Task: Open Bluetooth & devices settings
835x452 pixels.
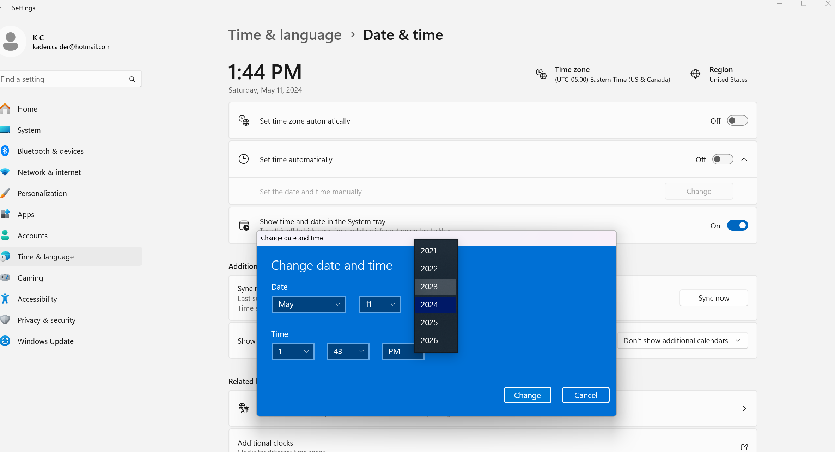Action: [50, 151]
